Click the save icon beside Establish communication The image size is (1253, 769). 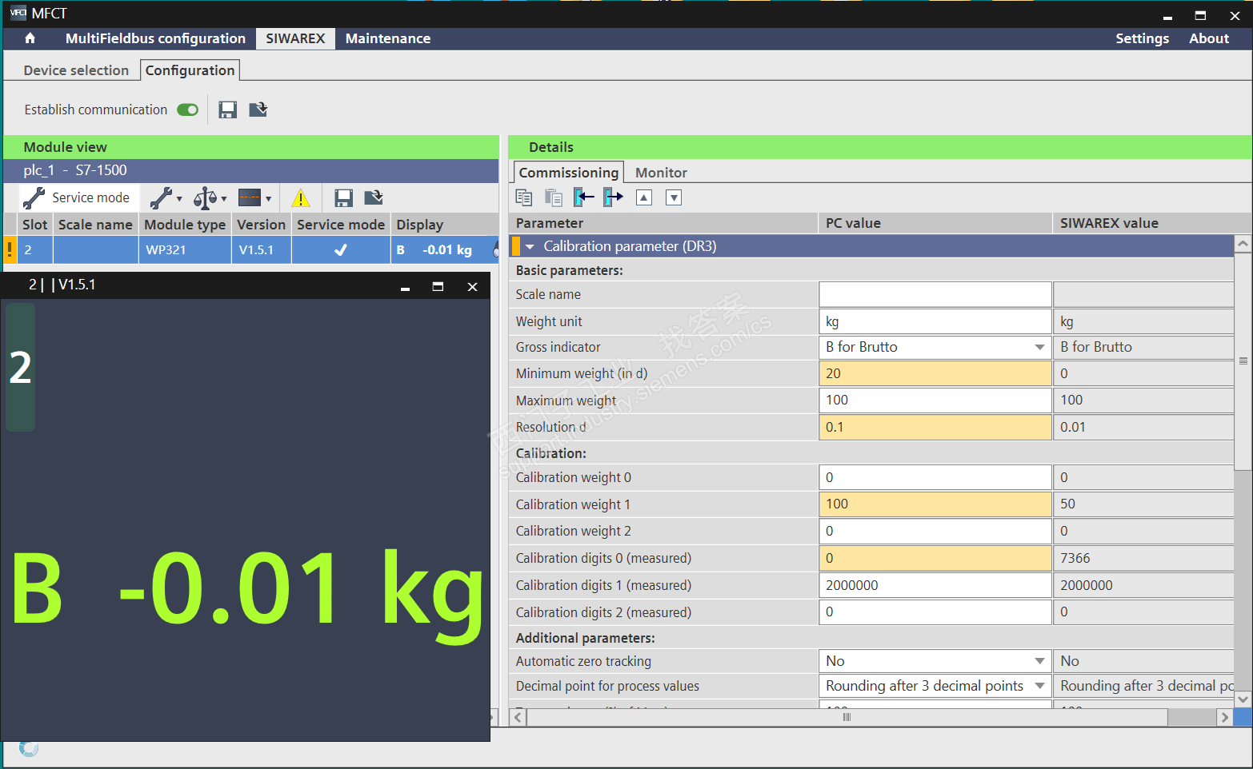[228, 110]
